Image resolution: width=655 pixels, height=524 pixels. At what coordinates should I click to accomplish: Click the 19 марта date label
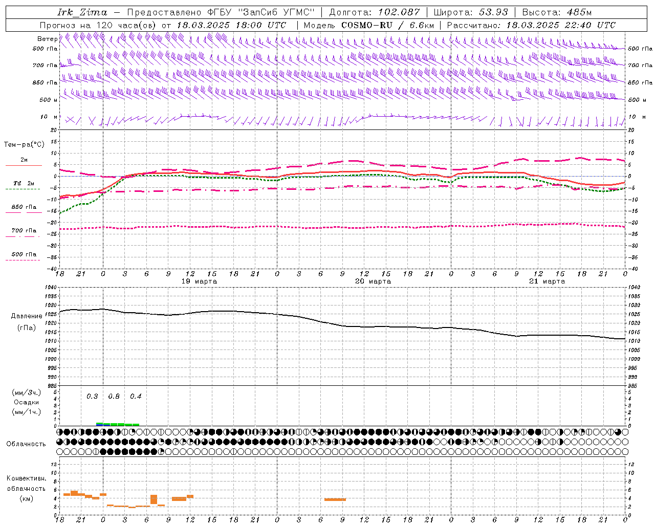pos(199,281)
